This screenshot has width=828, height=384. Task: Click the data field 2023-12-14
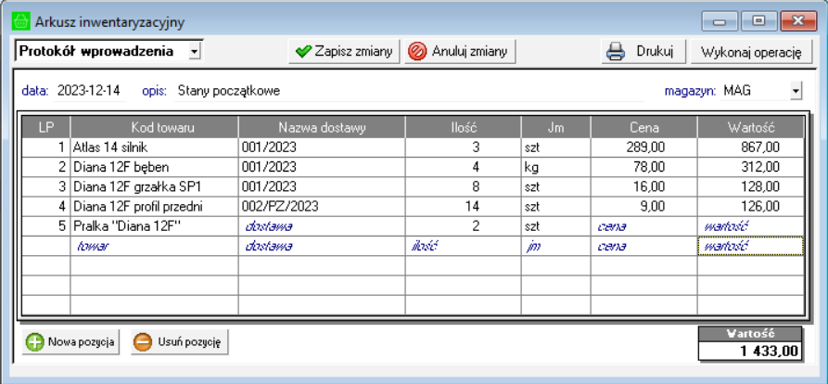(88, 91)
